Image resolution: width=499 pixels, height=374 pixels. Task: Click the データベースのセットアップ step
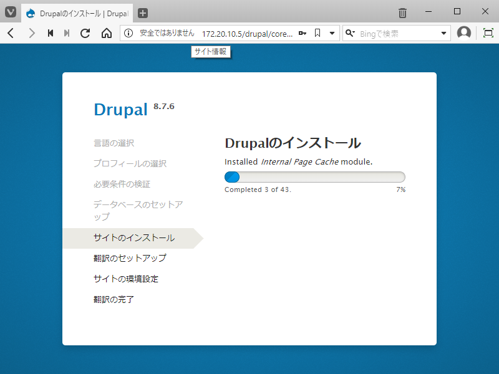coord(138,211)
